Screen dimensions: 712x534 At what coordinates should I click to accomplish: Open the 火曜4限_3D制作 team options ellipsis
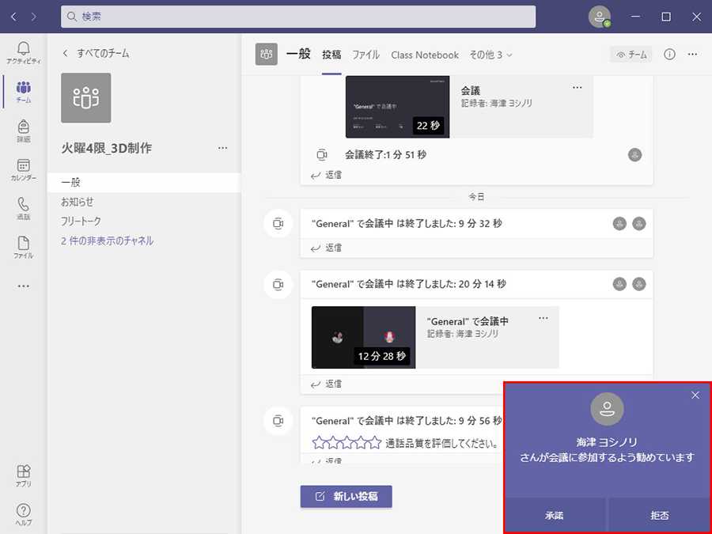pos(222,148)
